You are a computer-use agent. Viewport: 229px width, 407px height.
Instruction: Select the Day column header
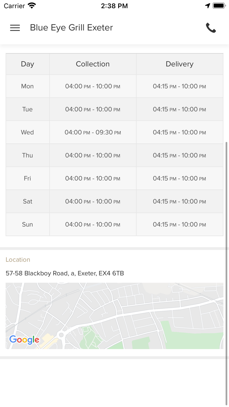click(x=27, y=64)
